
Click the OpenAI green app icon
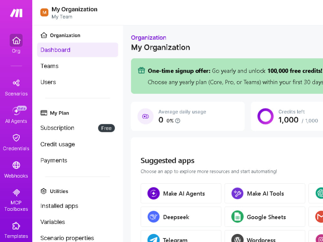pos(319,193)
